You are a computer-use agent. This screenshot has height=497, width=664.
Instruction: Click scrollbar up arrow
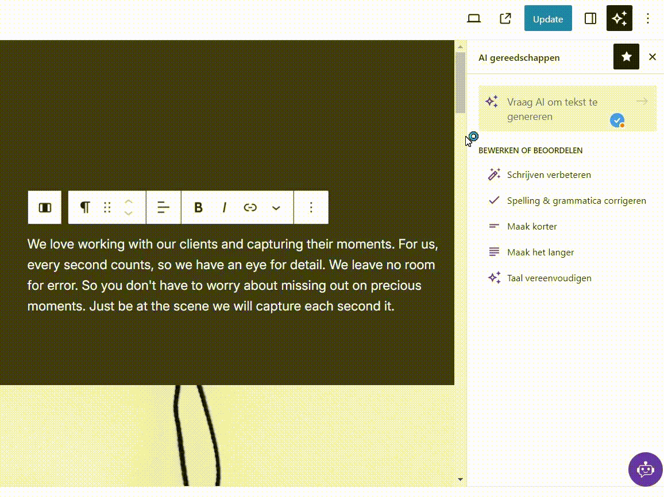(x=460, y=47)
